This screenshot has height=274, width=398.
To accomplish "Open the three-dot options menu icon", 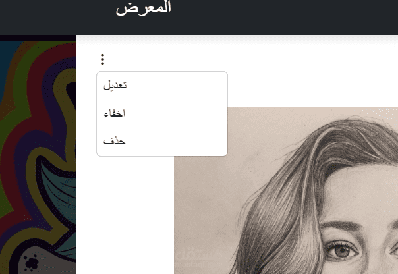I will click(103, 59).
